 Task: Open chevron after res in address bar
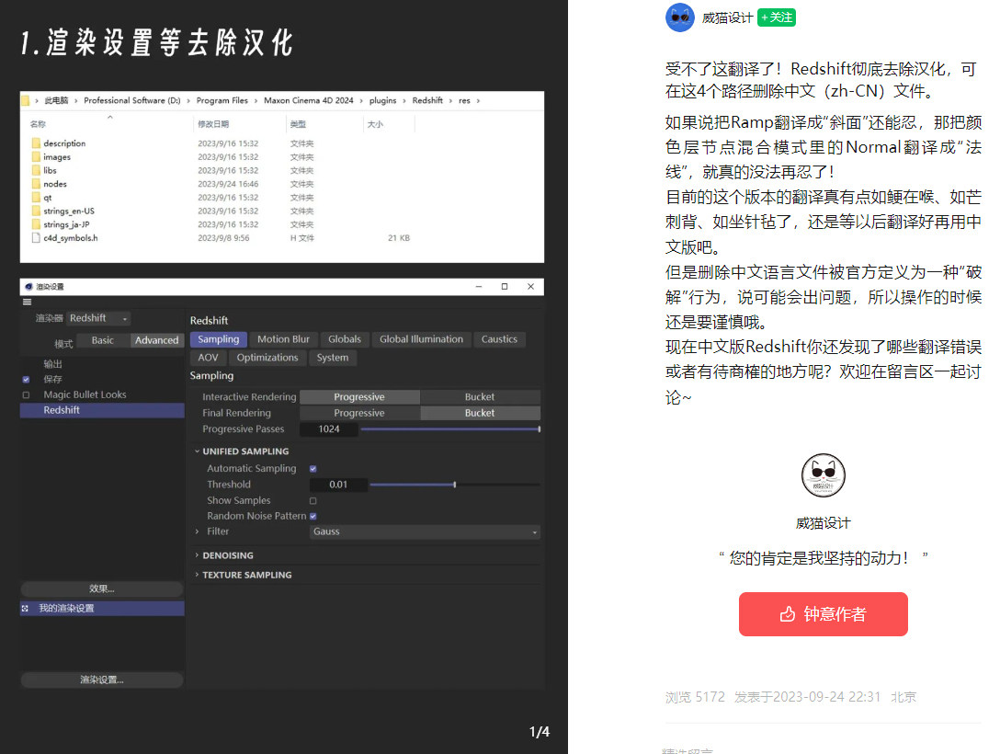478,101
